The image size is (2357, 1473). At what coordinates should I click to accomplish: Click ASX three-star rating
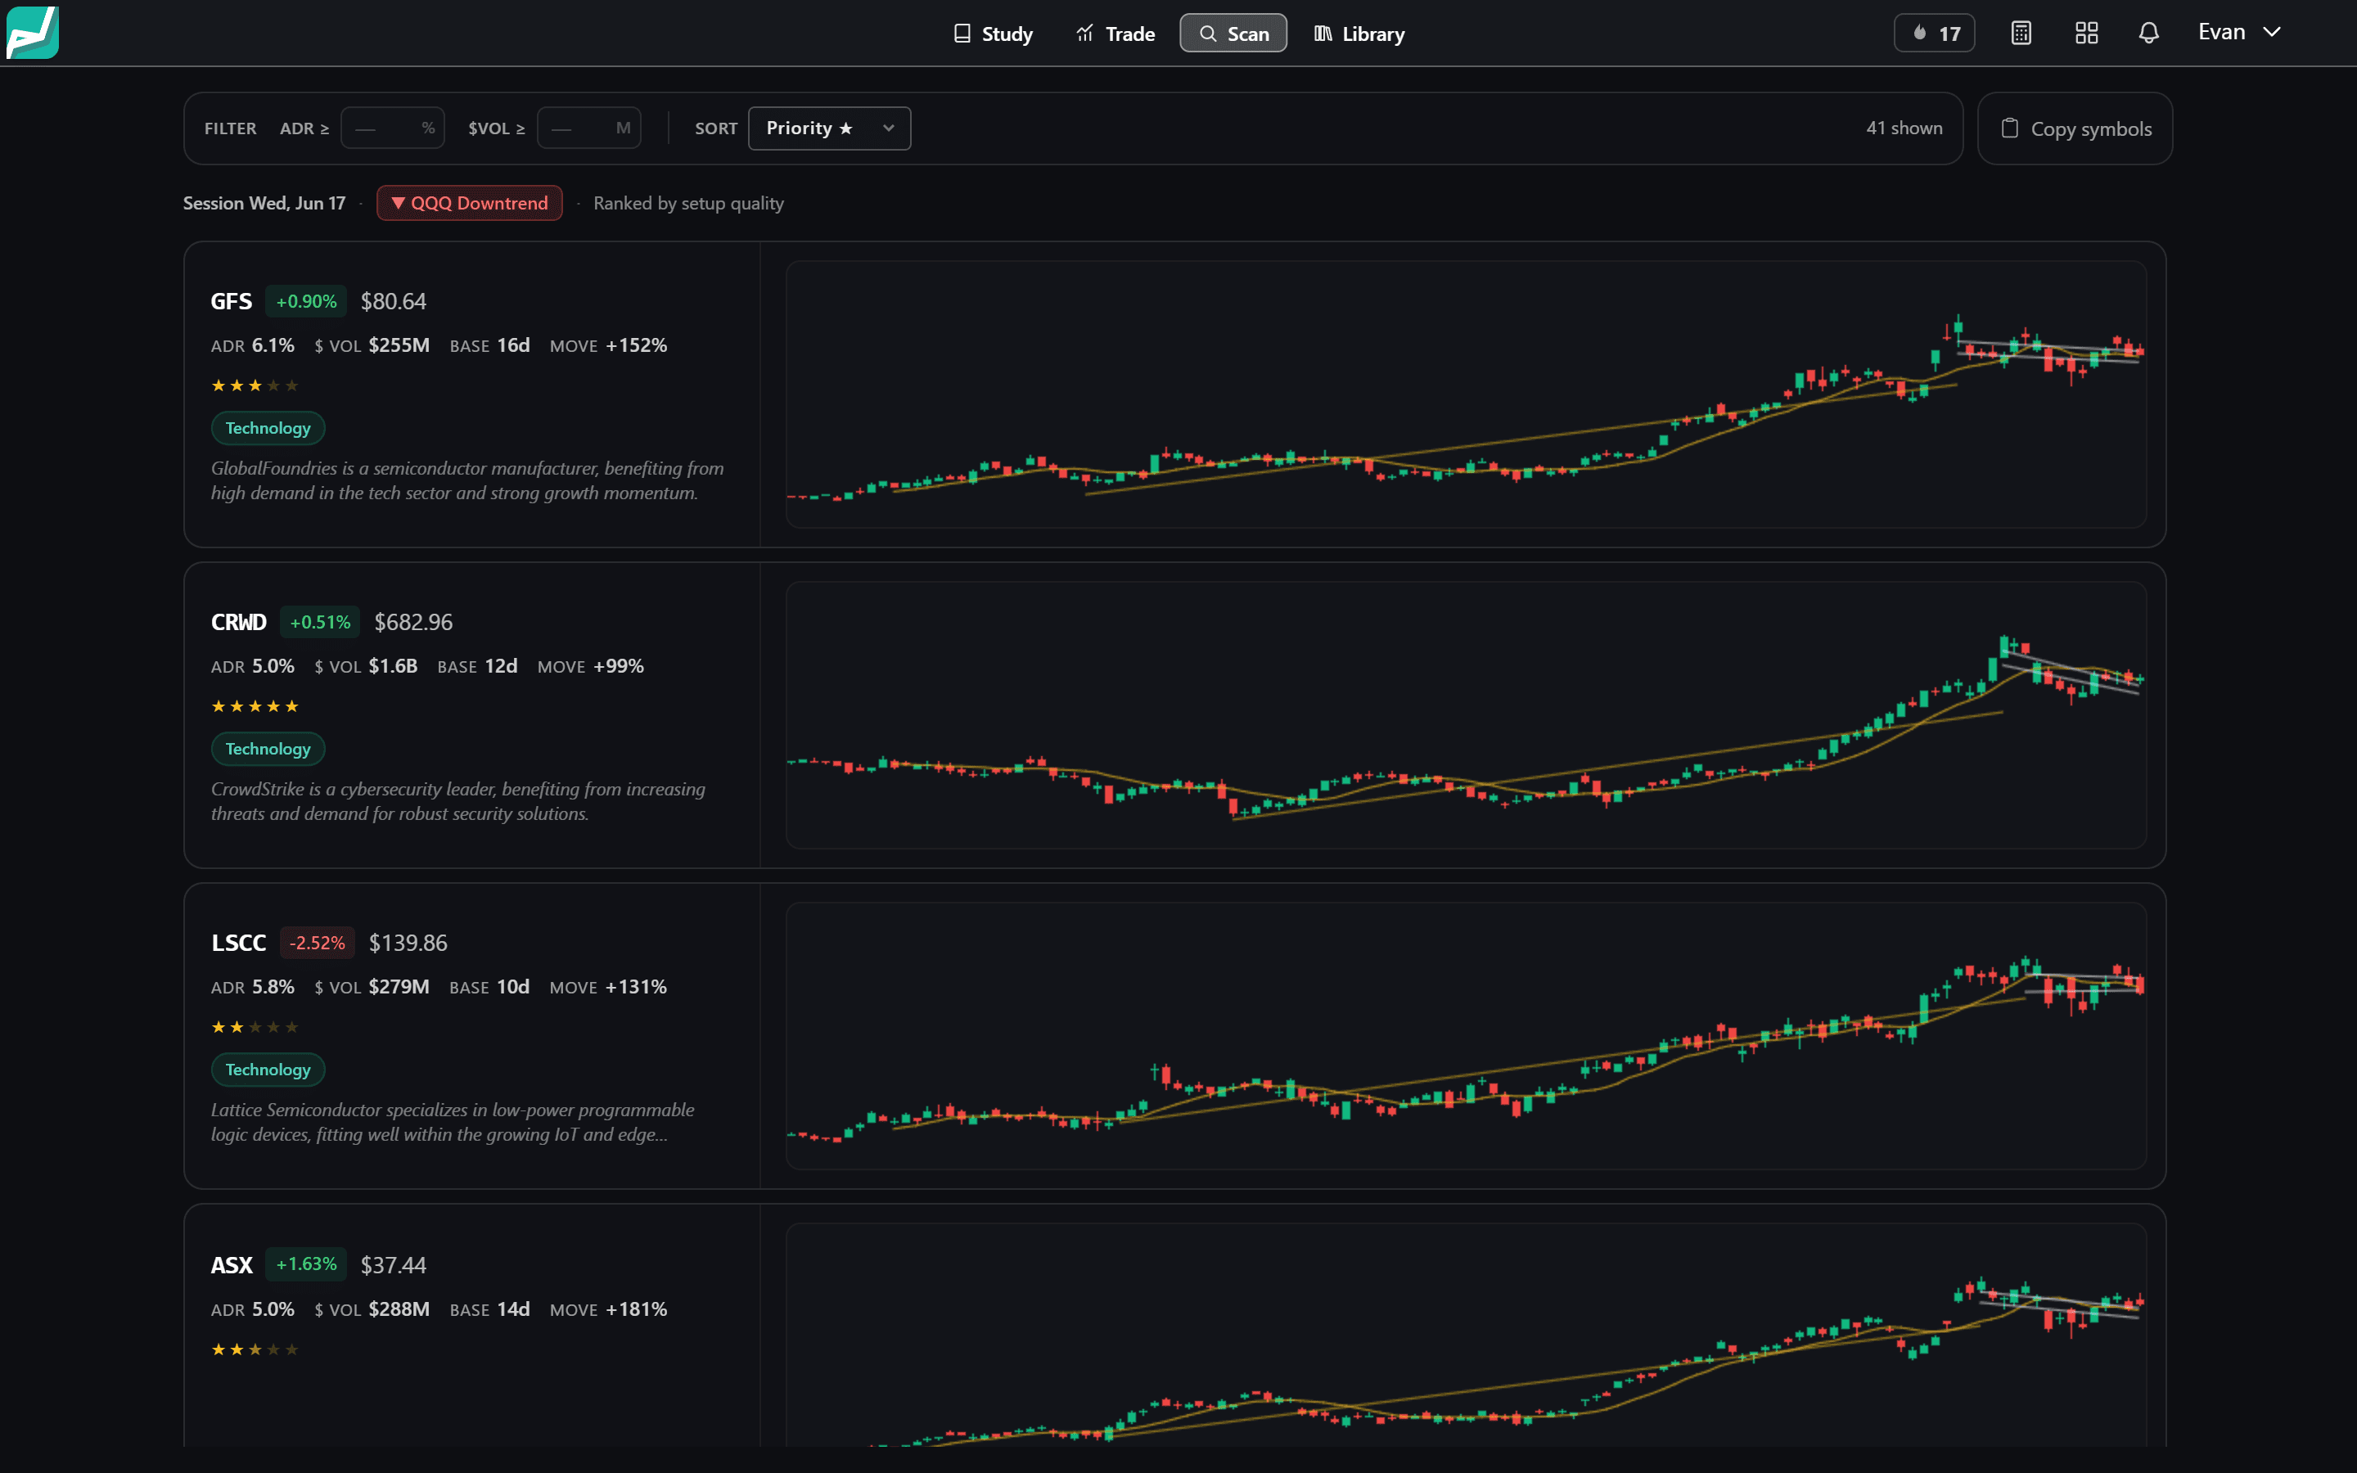pyautogui.click(x=255, y=1349)
